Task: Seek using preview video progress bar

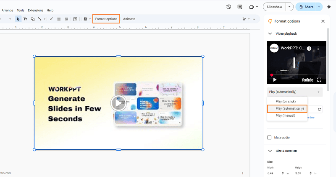Action: click(297, 75)
